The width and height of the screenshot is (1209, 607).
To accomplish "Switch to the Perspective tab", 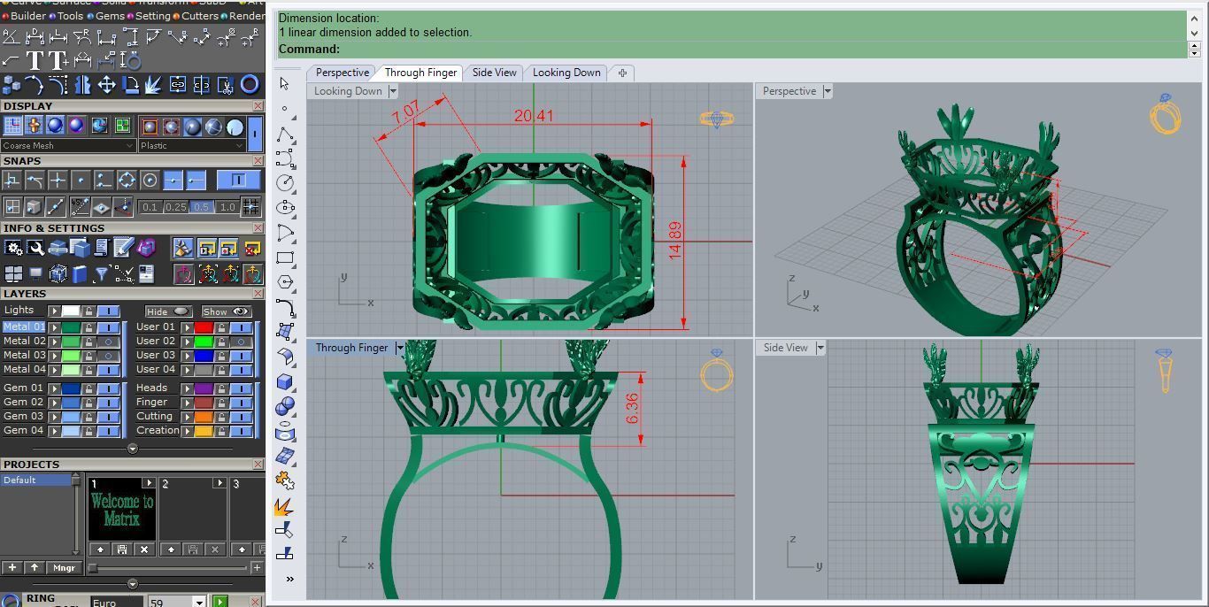I will (x=342, y=73).
